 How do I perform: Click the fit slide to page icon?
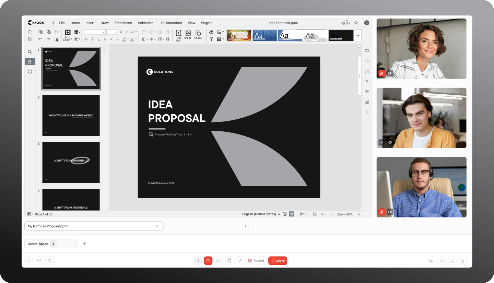pos(315,214)
